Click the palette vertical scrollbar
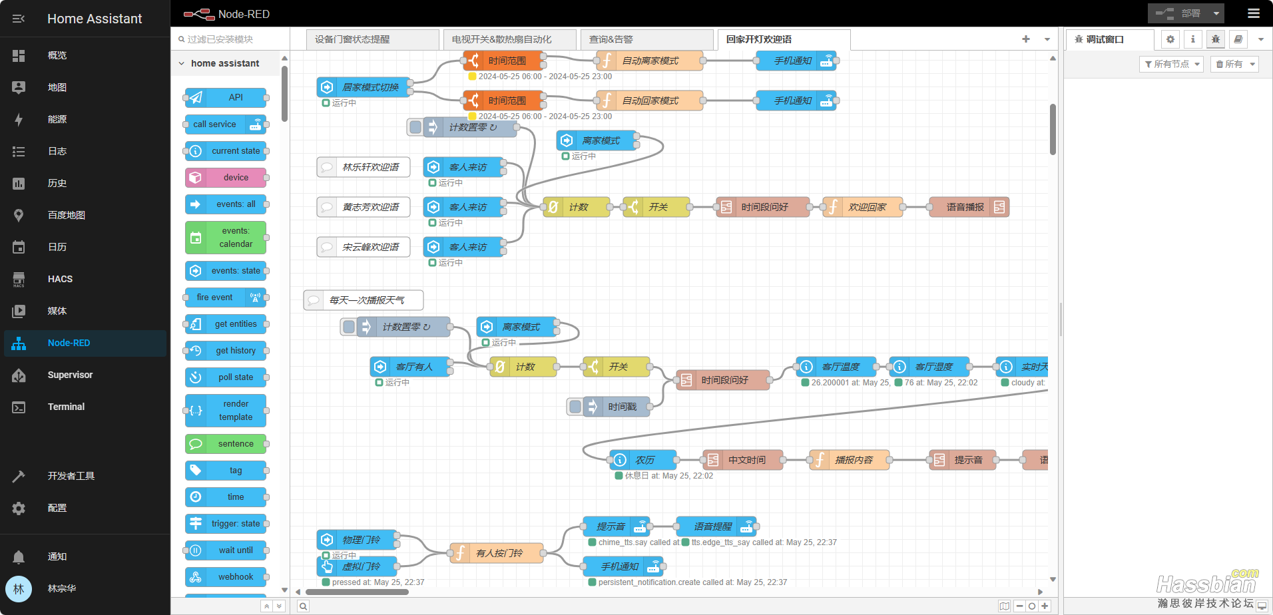 pyautogui.click(x=284, y=93)
